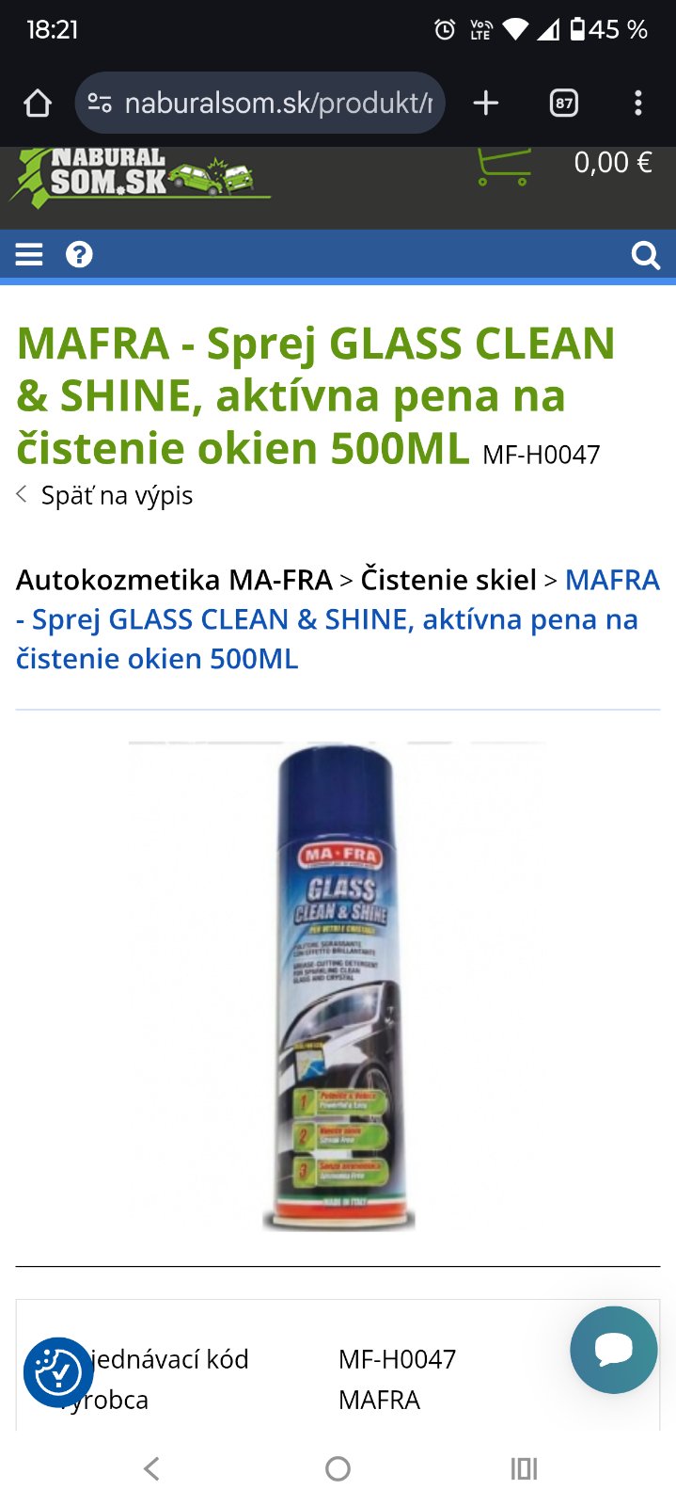
Task: Open the tab switcher showing 87 tabs
Action: click(x=564, y=103)
